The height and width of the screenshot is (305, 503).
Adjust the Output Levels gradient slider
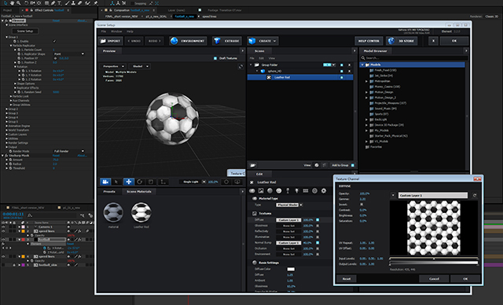pyautogui.click(x=434, y=263)
